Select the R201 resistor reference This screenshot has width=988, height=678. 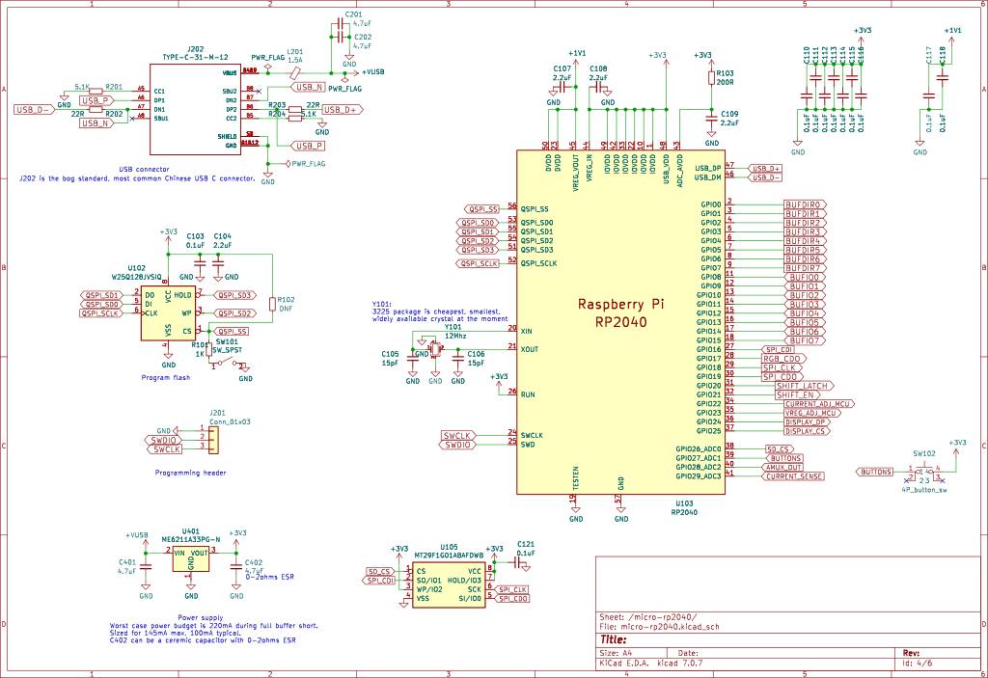click(114, 87)
